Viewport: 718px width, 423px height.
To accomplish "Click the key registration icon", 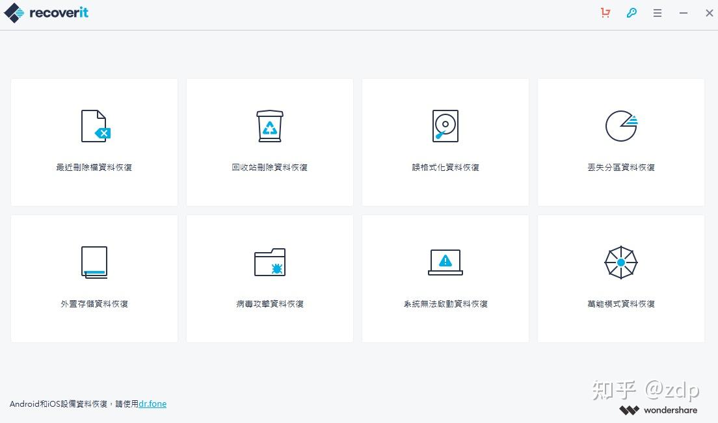I will pos(632,13).
